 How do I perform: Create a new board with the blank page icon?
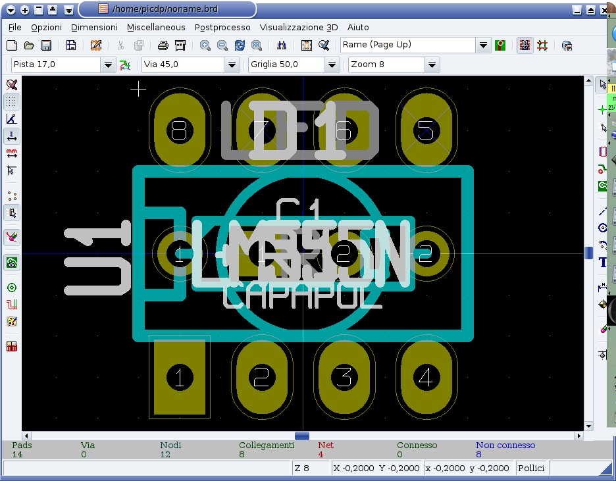[12, 45]
